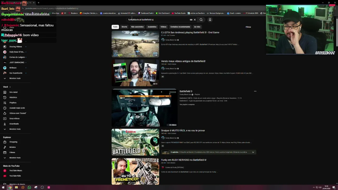Click Vendo meus vídeos antigos thumbnail

coord(135,73)
